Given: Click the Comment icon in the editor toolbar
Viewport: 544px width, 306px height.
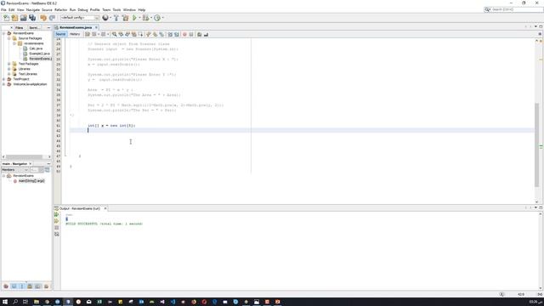Looking at the screenshot, I should coord(199,34).
